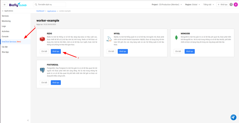The image size is (239, 123).
Task: Click Khởi tạo on the MONGODB card
Action: tap(190, 51)
